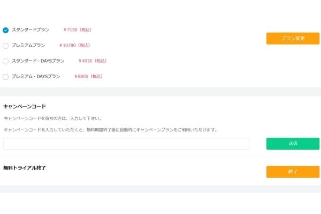Select the スタンダード・DAYSプラン radio button
This screenshot has width=321, height=214.
[x=6, y=62]
